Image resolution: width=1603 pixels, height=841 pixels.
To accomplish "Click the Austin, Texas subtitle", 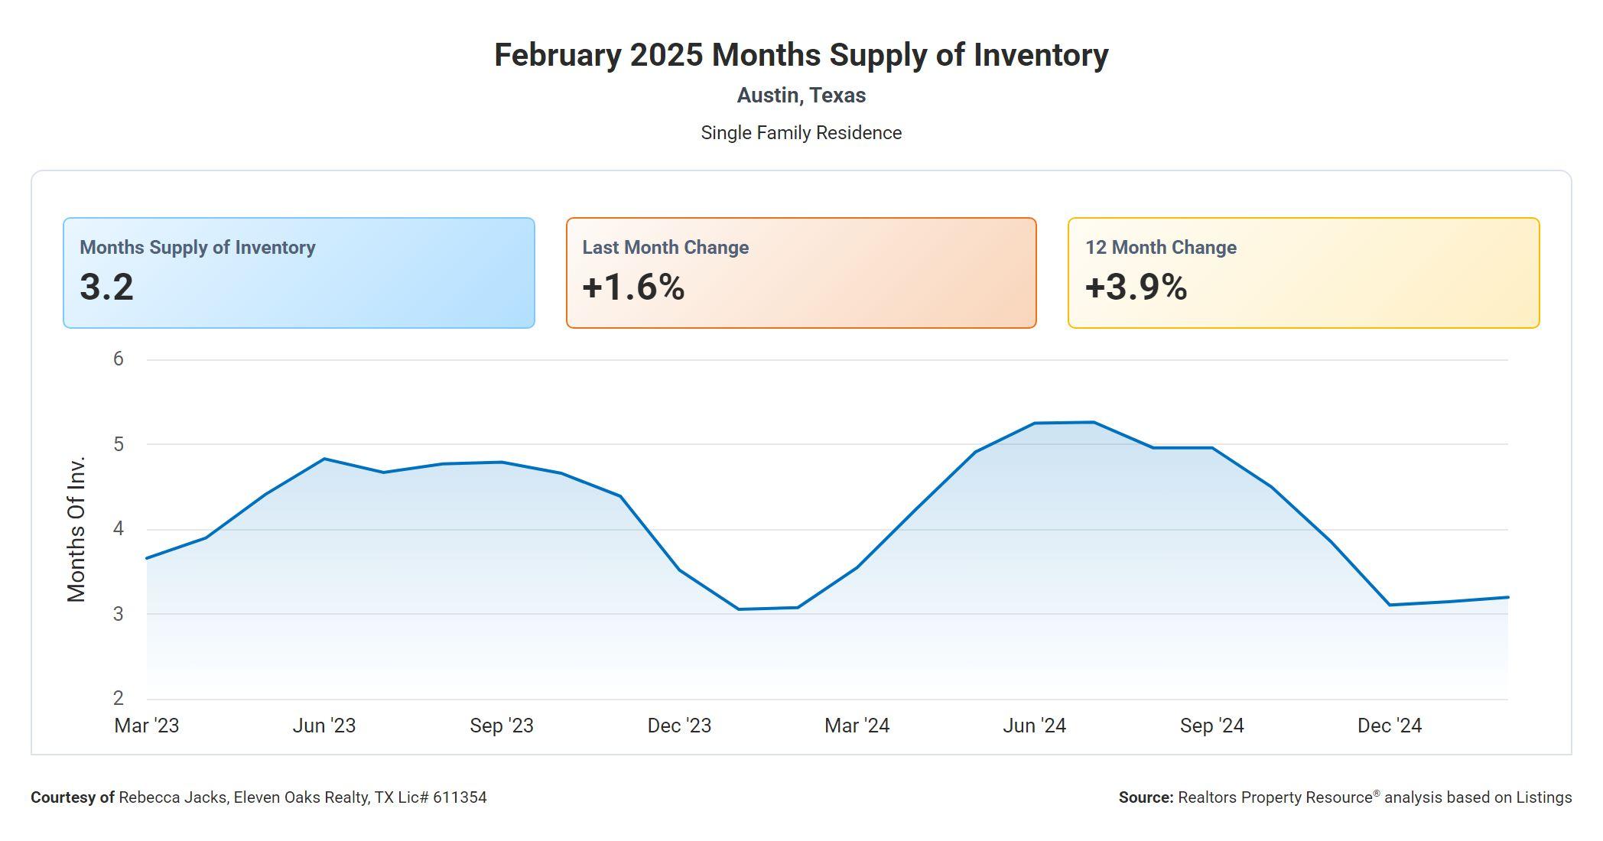I will pyautogui.click(x=801, y=96).
